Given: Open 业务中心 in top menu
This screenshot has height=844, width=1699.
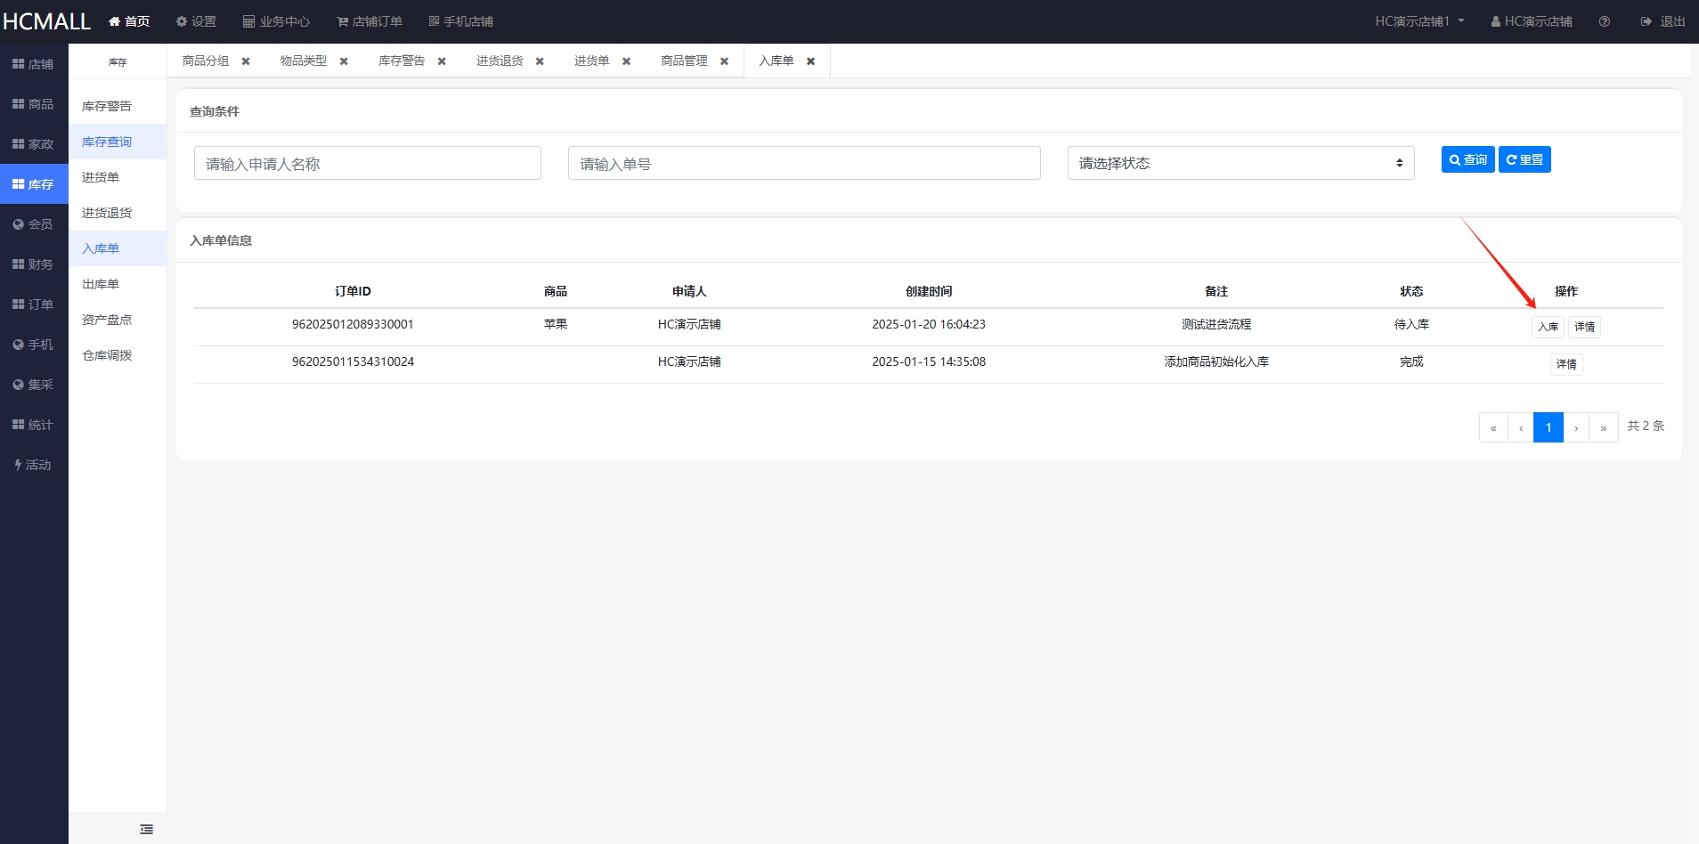Looking at the screenshot, I should click(x=276, y=21).
